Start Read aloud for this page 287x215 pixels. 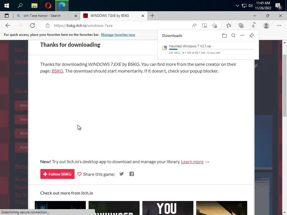tap(194, 25)
